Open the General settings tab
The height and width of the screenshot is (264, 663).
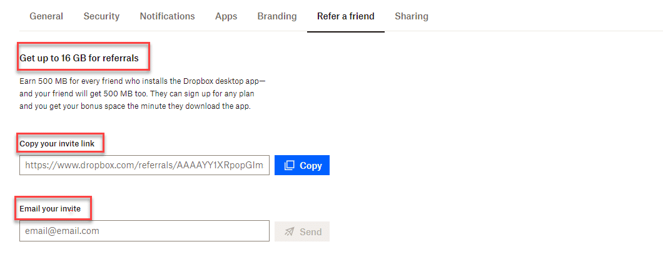[46, 16]
